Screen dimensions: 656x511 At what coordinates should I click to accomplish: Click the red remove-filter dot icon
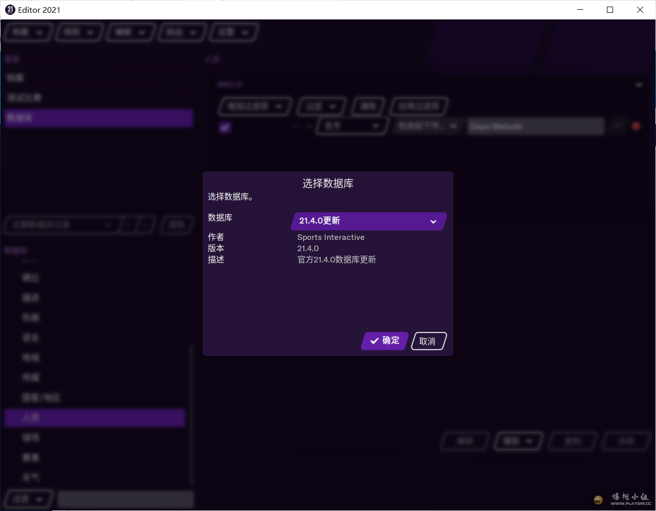point(636,126)
